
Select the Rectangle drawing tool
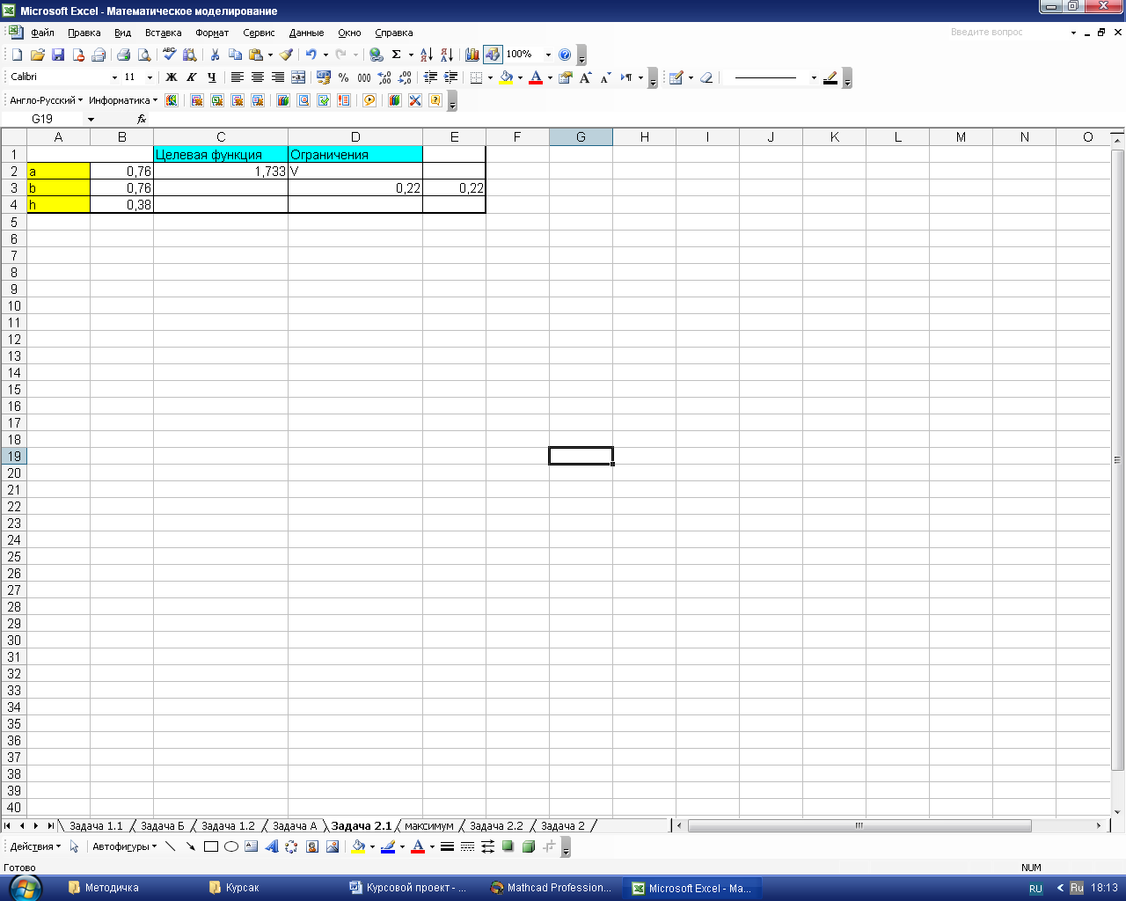coord(211,846)
